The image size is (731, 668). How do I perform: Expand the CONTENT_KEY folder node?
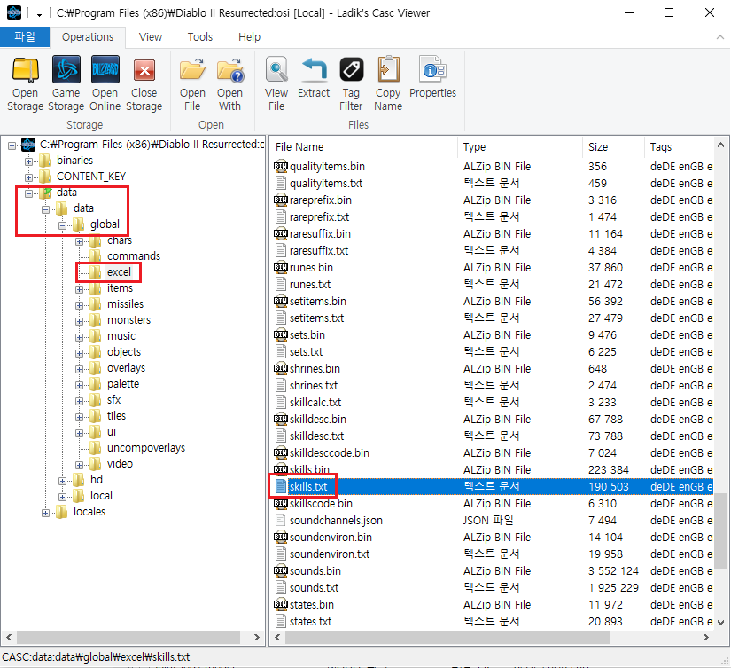(x=28, y=177)
